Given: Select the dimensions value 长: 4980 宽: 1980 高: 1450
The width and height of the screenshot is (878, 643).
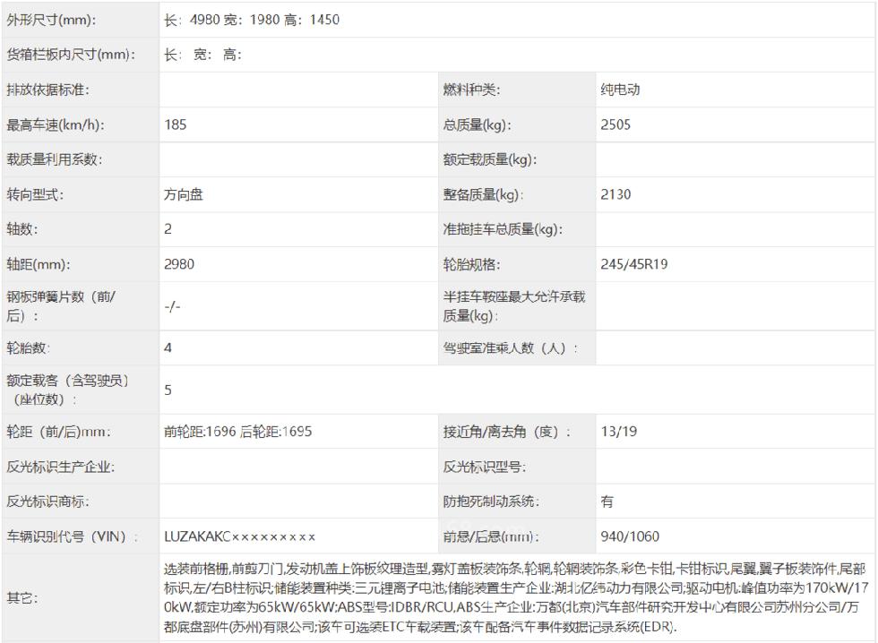Looking at the screenshot, I should click(252, 20).
